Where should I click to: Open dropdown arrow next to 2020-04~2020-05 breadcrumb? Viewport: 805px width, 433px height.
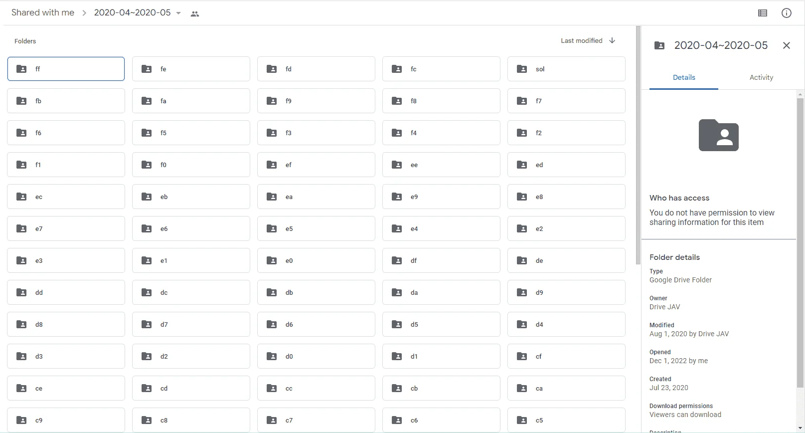178,13
